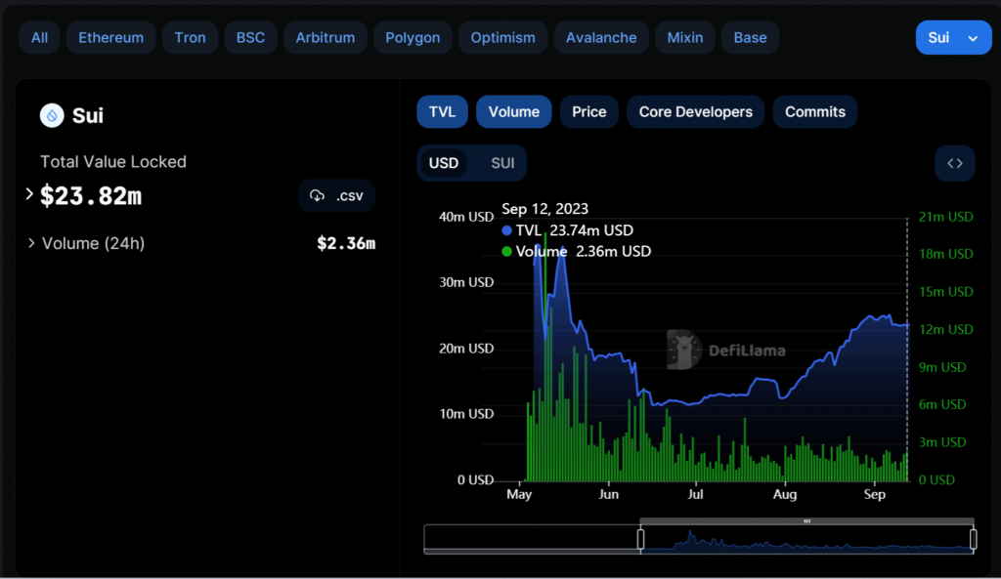1001x579 pixels.
Task: Open the Sui chain dropdown
Action: tap(952, 37)
